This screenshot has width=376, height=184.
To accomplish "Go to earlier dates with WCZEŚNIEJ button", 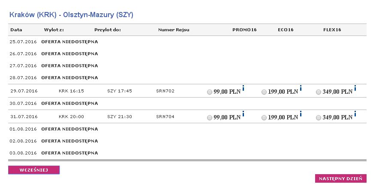I will (34, 170).
